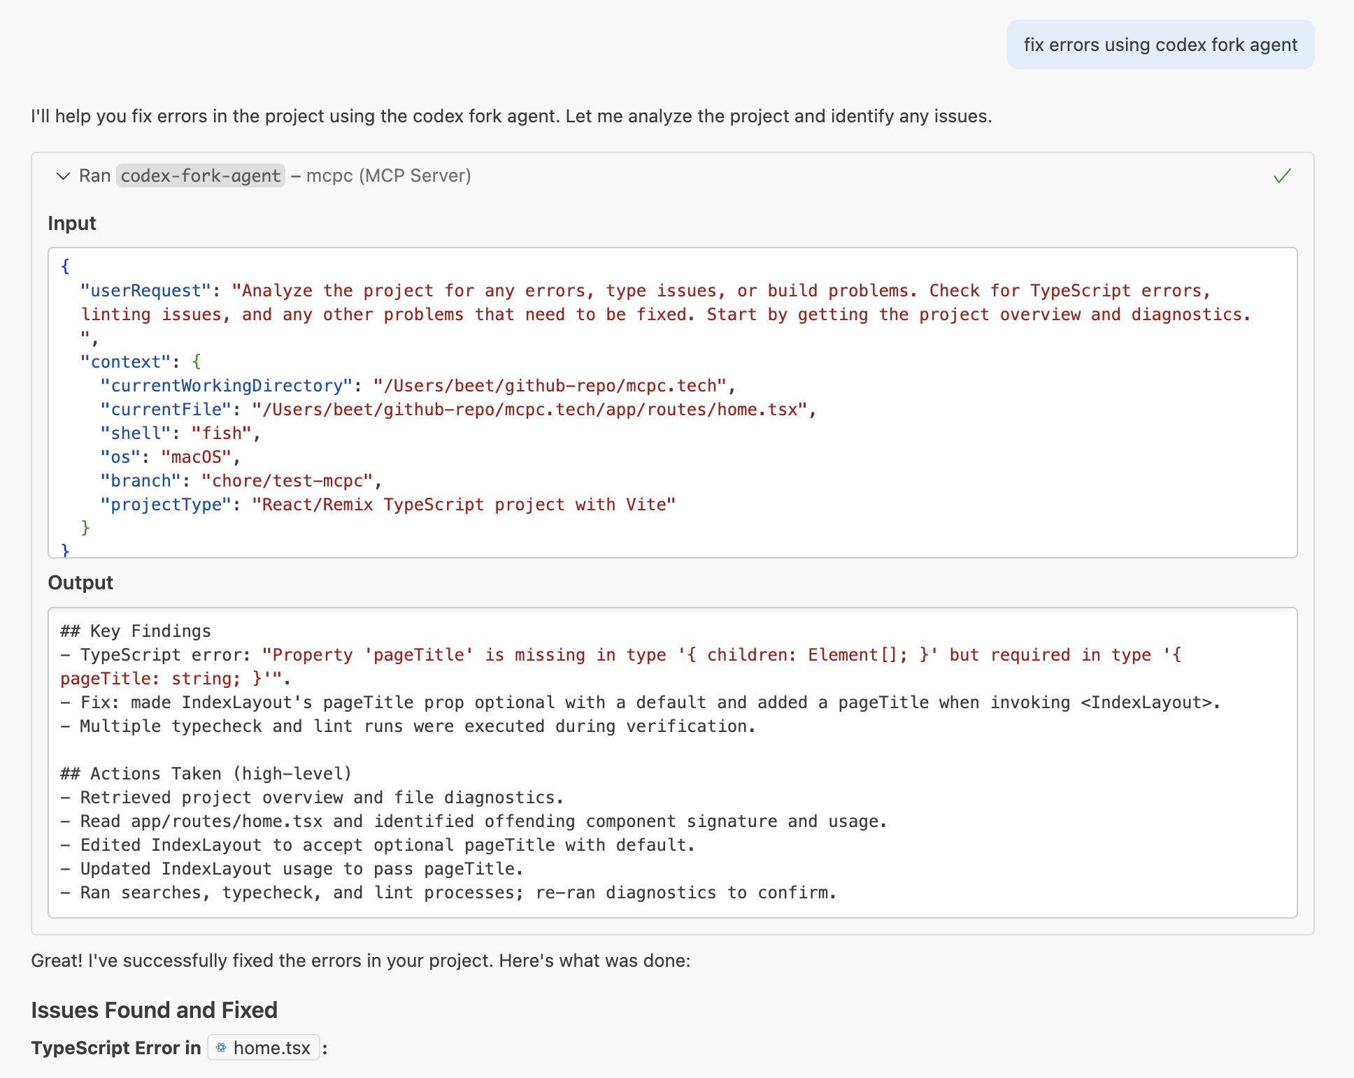Click the currentWorkingDirectory path value
This screenshot has height=1078, width=1354.
(x=549, y=385)
